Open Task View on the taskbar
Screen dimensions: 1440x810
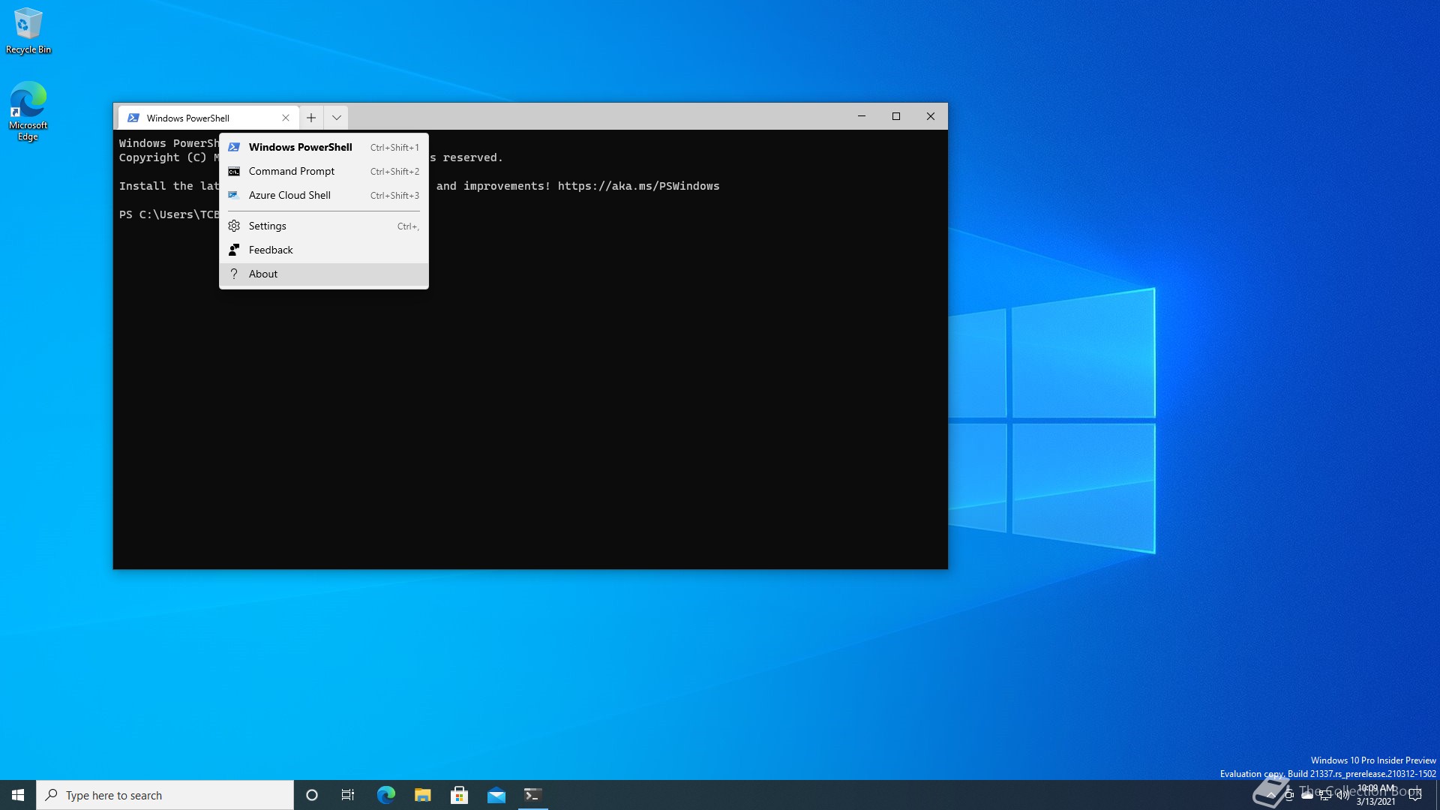[x=348, y=795]
